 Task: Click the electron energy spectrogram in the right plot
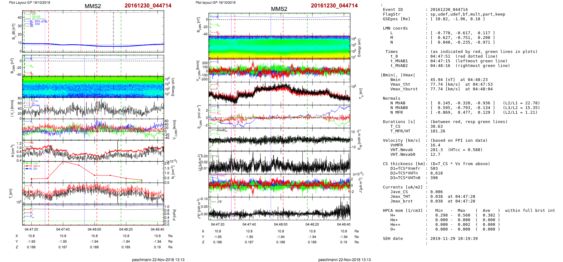pyautogui.click(x=279, y=47)
